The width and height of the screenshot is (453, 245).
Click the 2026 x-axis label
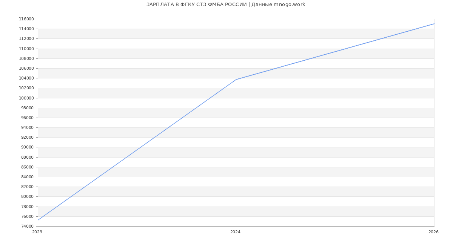click(433, 232)
